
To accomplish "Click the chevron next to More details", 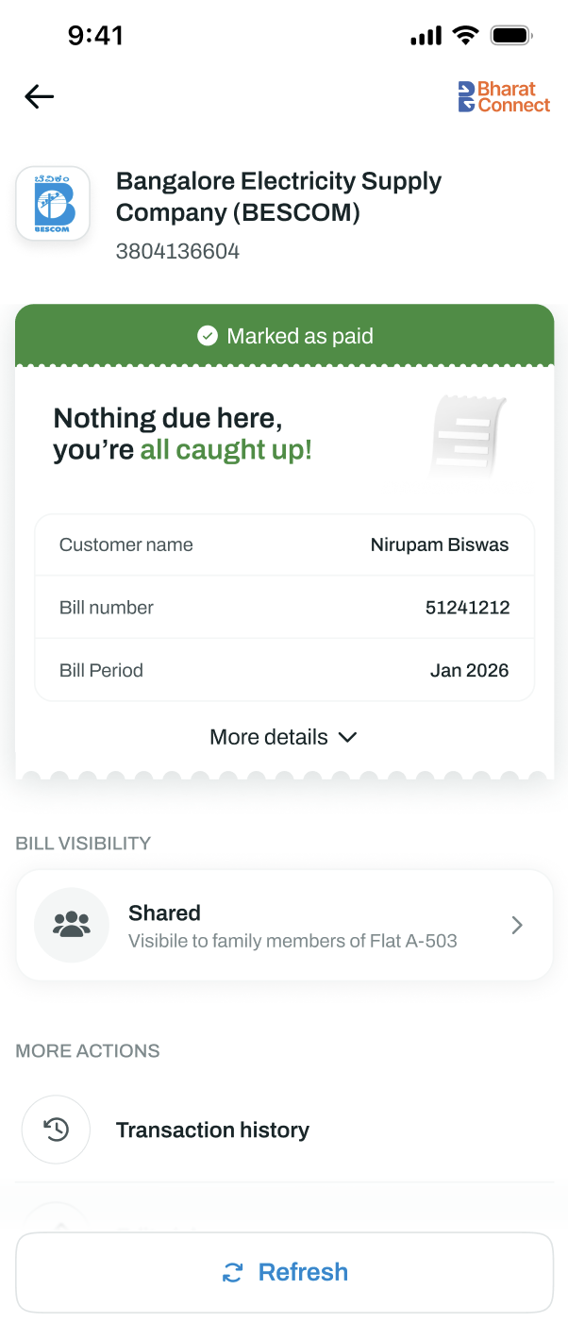I will point(347,737).
